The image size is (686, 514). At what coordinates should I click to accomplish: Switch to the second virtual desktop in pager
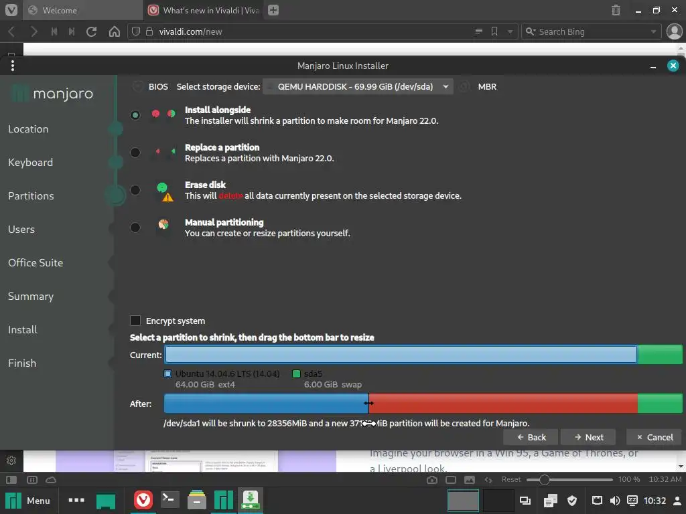tap(498, 501)
